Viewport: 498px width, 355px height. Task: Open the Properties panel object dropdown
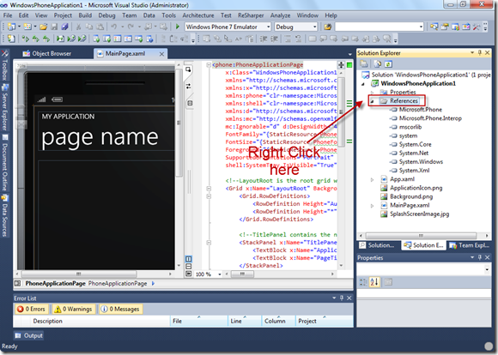pos(487,269)
